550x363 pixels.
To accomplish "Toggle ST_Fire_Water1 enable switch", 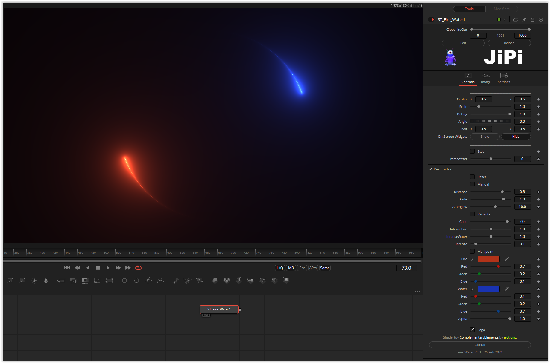I will [431, 19].
